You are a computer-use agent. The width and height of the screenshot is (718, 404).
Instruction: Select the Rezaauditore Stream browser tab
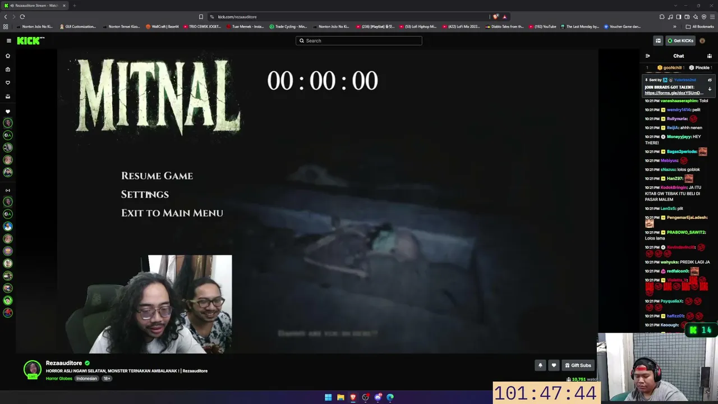point(35,6)
